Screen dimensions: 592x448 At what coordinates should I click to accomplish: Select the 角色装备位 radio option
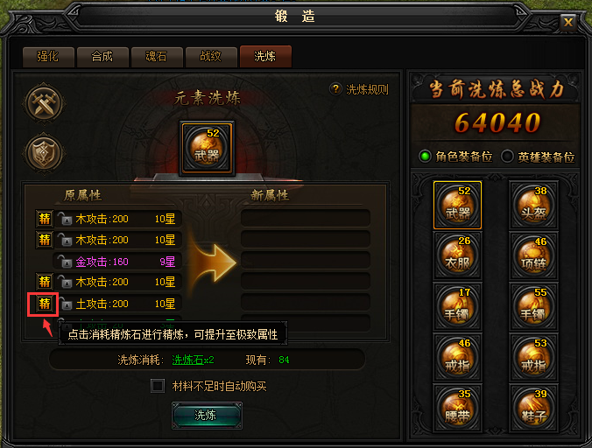coord(425,156)
